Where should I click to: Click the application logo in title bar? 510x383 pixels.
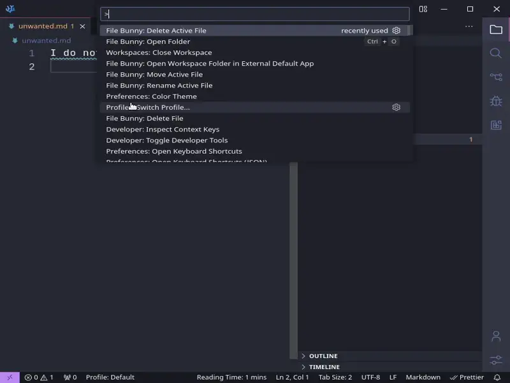click(x=10, y=9)
